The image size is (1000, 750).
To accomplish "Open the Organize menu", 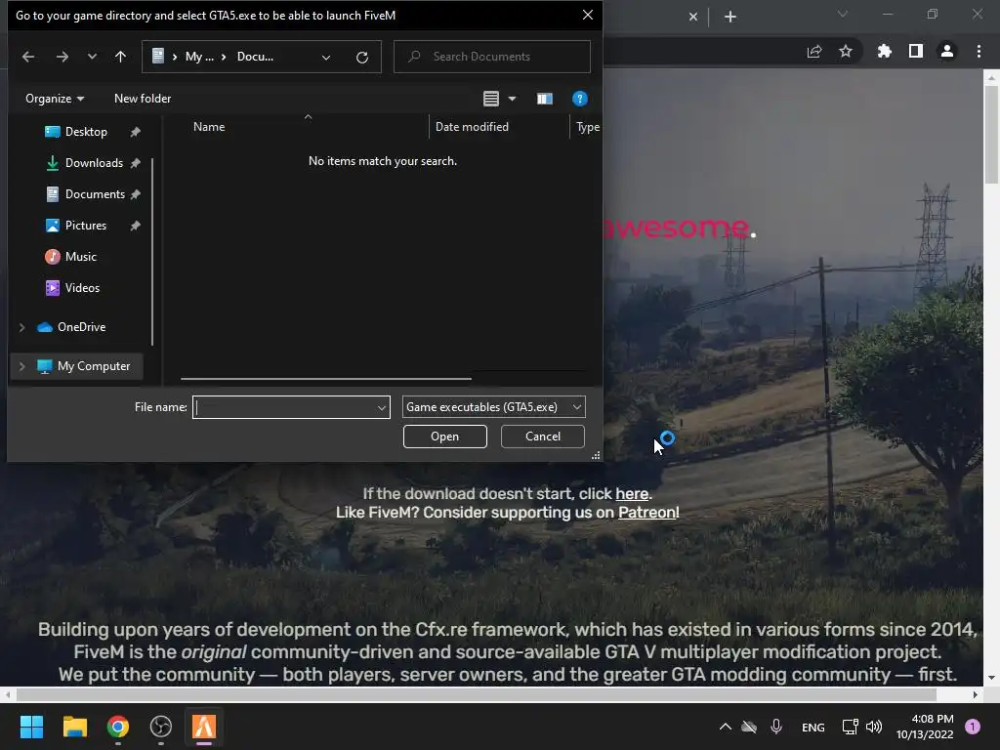I will click(x=55, y=99).
